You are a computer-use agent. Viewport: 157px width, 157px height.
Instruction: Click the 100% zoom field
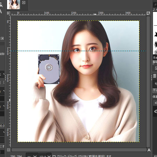[x=43, y=156]
